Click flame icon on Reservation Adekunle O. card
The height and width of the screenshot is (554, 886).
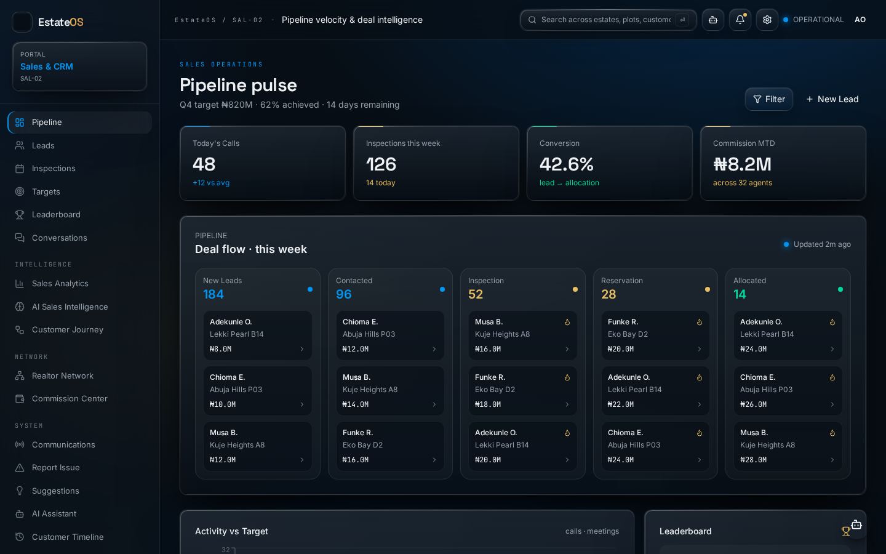[x=700, y=377]
